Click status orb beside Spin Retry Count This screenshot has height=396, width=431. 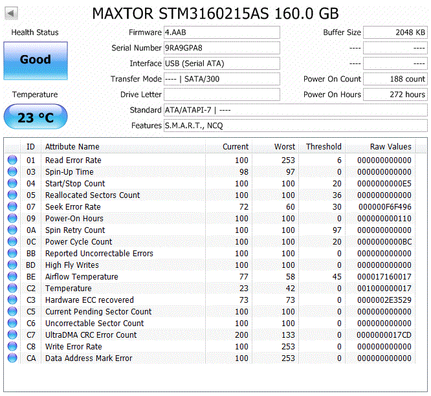tap(12, 230)
